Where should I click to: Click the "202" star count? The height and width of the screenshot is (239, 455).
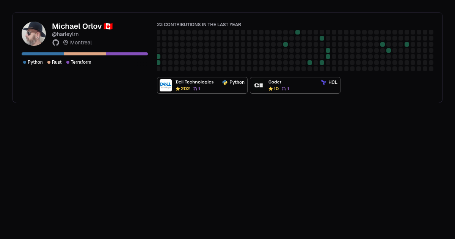[185, 89]
